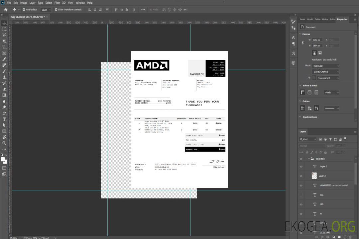The width and height of the screenshot is (359, 239).
Task: Open the File menu
Action: pyautogui.click(x=9, y=3)
